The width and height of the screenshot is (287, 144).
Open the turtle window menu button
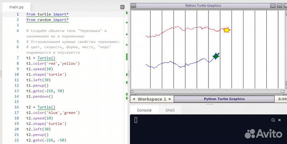coord(134,6)
